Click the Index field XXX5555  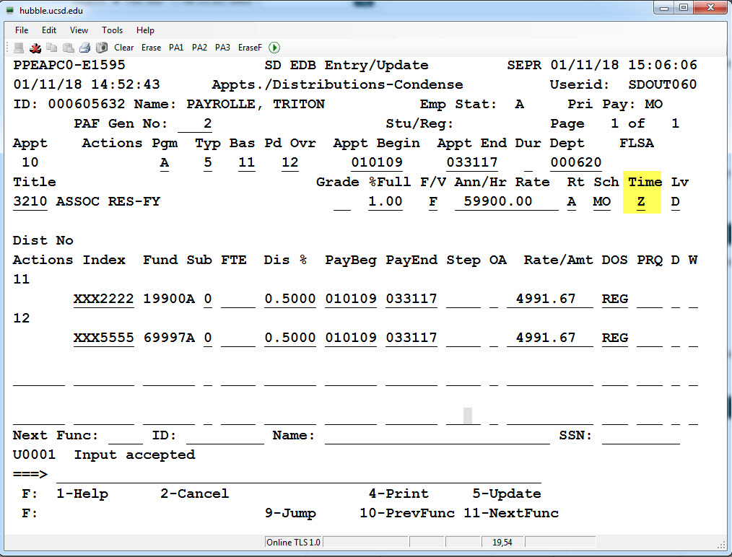tap(104, 338)
